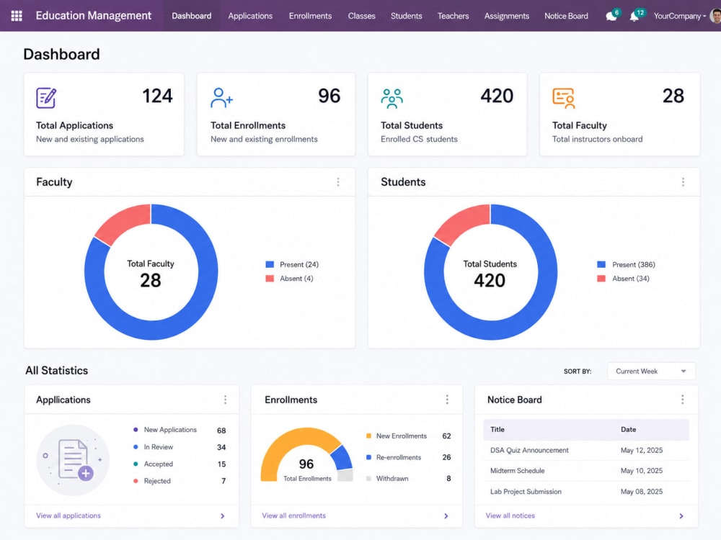Click New Applications count 68
721x540 pixels.
tap(221, 431)
